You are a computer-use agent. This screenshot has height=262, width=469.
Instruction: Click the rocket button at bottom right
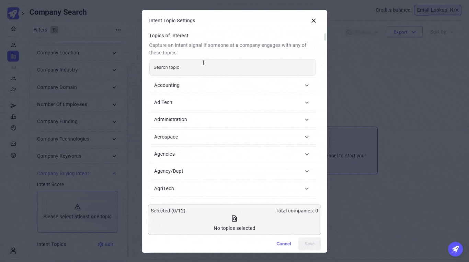[x=455, y=249]
